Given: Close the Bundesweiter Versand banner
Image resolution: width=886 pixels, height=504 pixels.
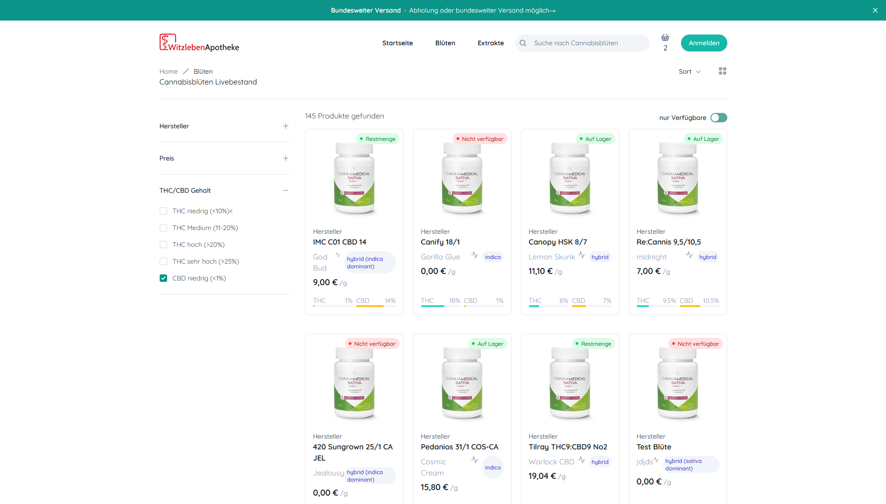Looking at the screenshot, I should (875, 10).
